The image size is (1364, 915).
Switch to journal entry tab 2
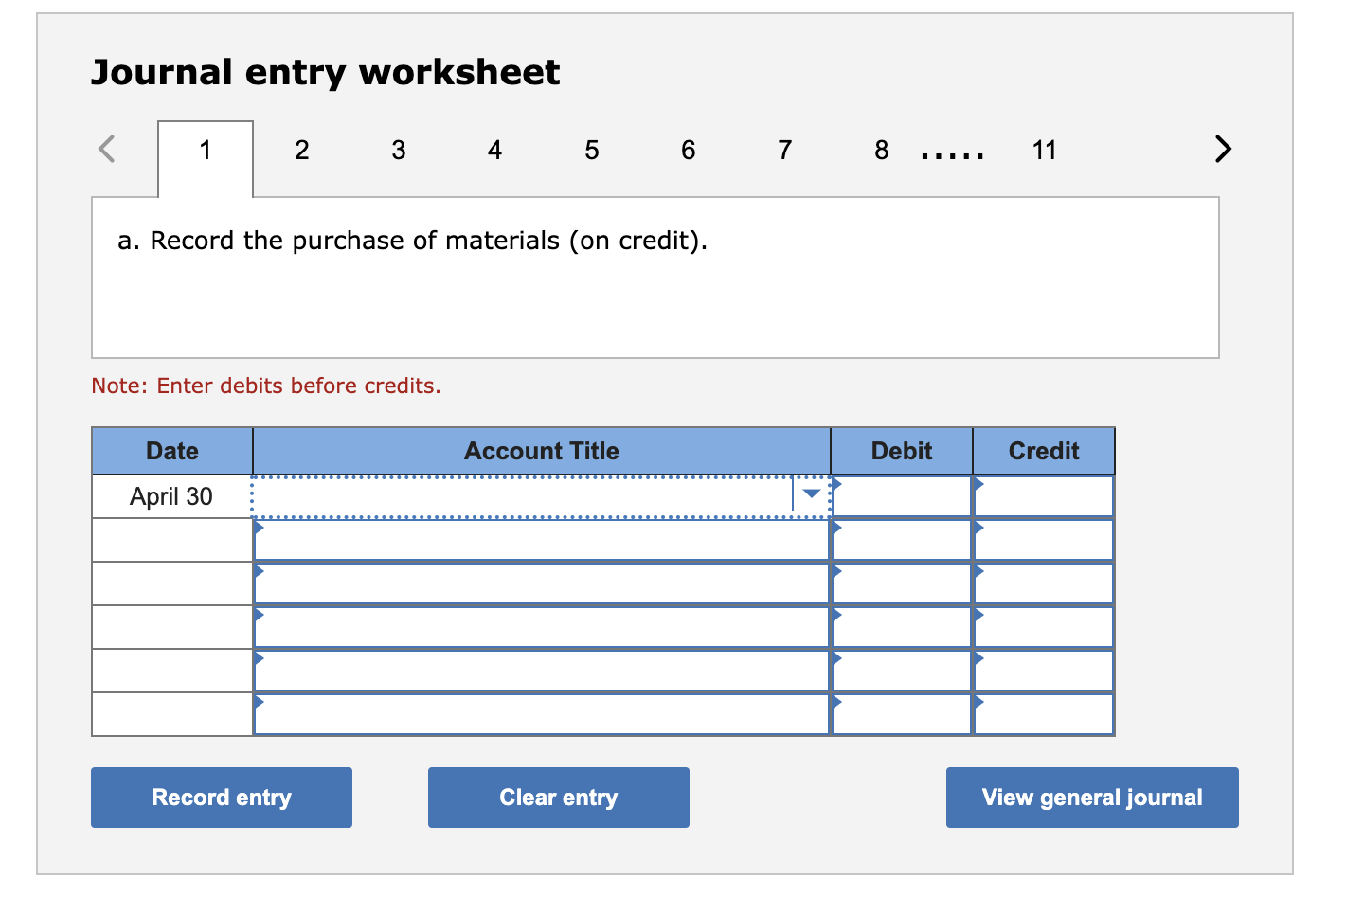301,150
